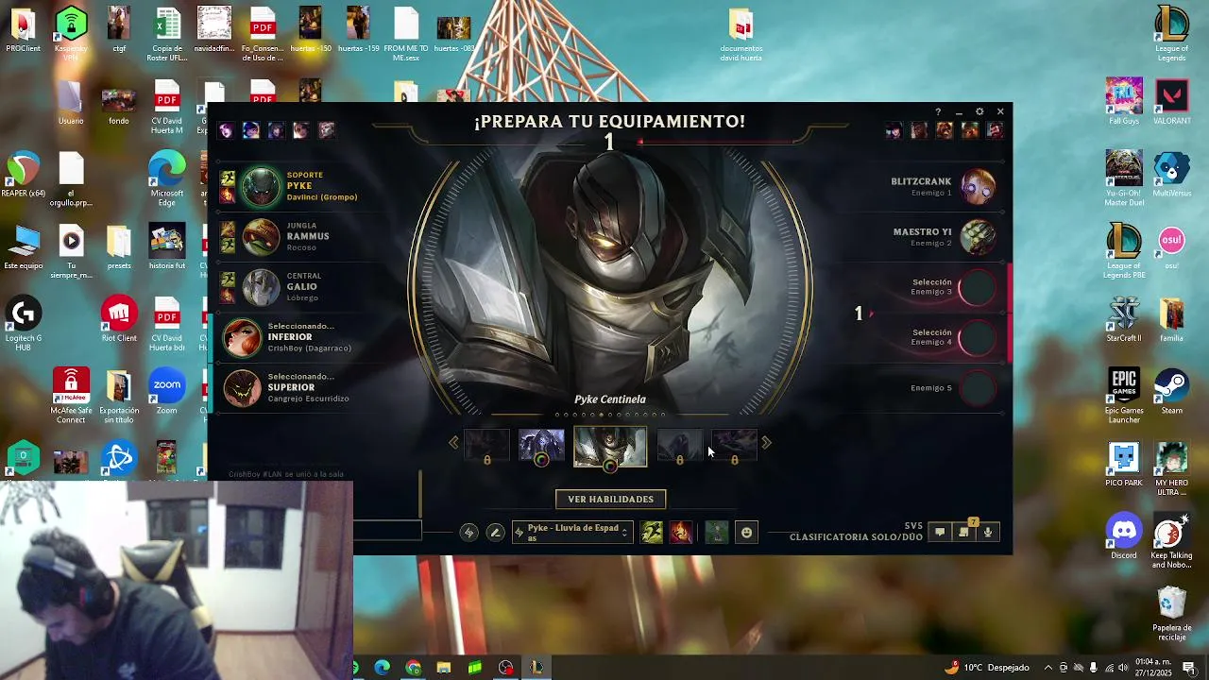Image resolution: width=1209 pixels, height=680 pixels.
Task: Edit the rune page pencil icon
Action: coord(495,533)
